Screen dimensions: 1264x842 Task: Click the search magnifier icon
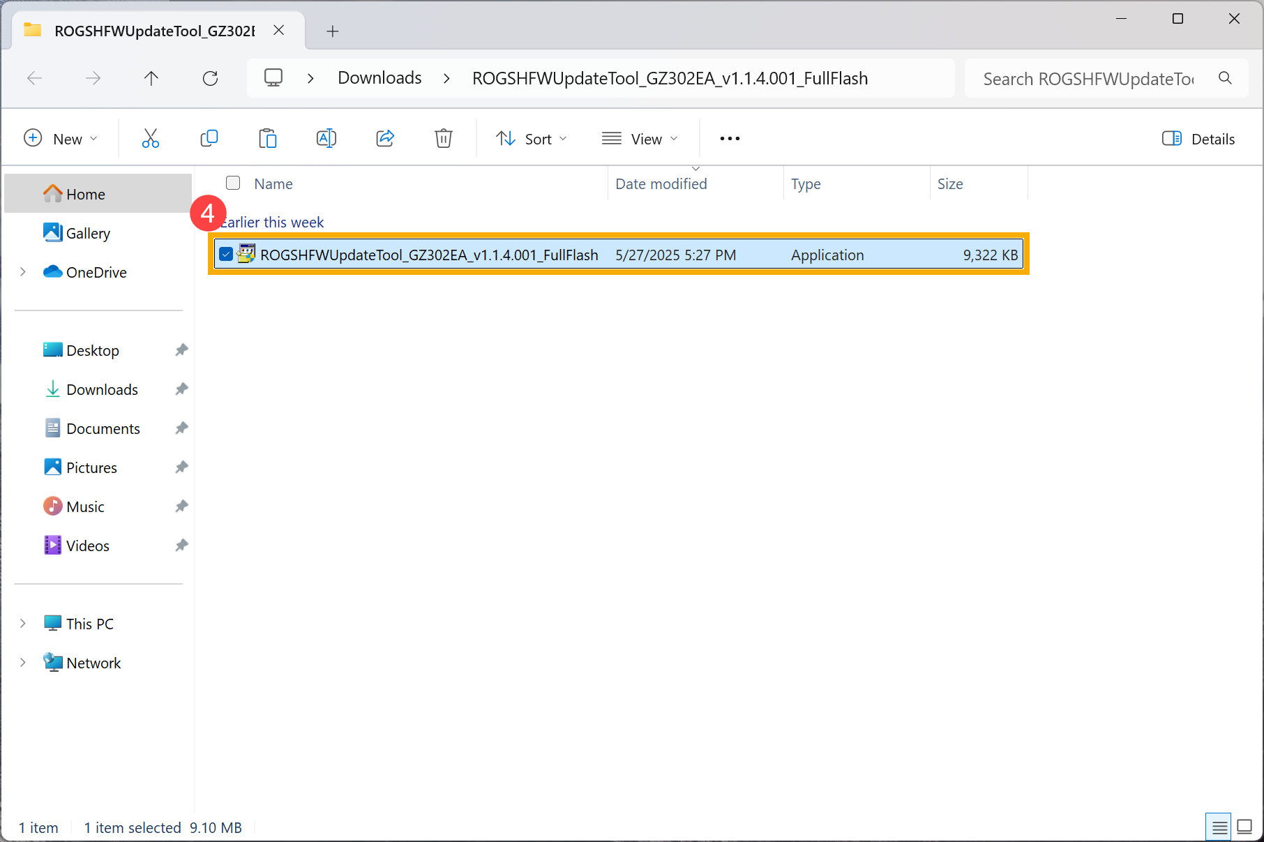pyautogui.click(x=1225, y=78)
